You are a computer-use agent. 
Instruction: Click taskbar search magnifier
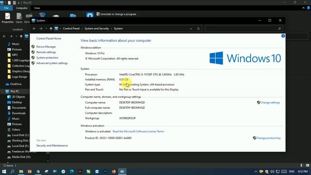[12, 172]
